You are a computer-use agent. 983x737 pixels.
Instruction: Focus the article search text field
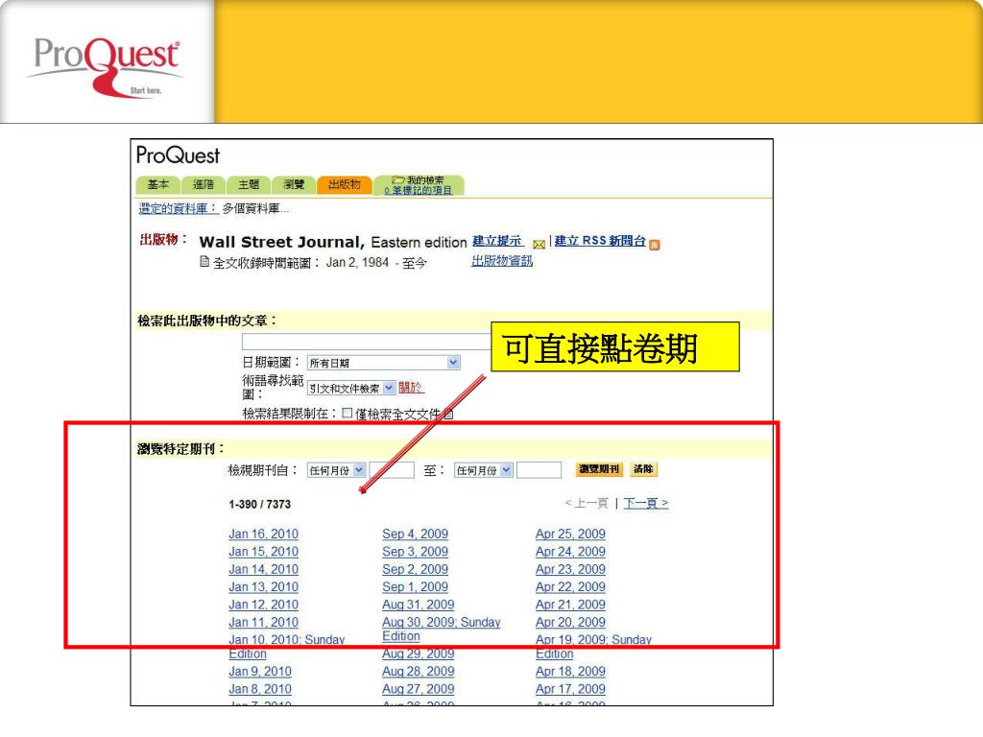[367, 342]
